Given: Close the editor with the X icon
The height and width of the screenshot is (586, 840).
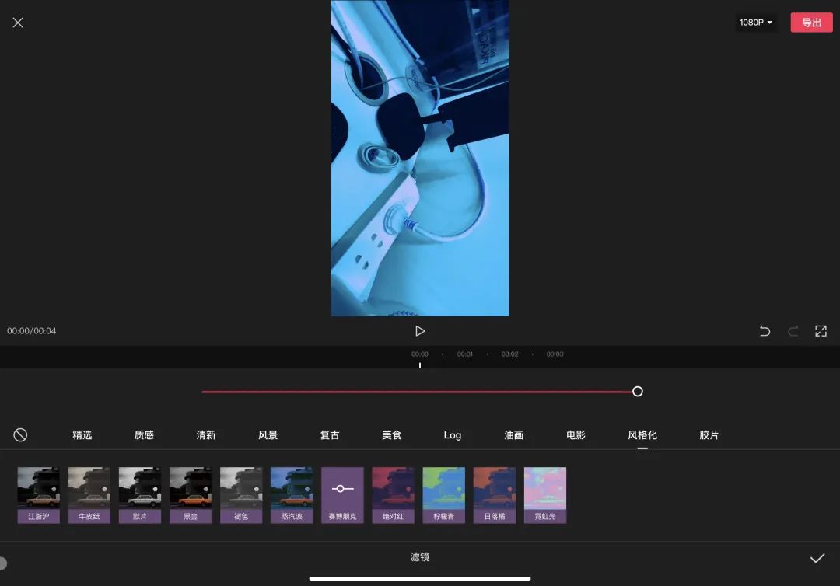Looking at the screenshot, I should [18, 23].
